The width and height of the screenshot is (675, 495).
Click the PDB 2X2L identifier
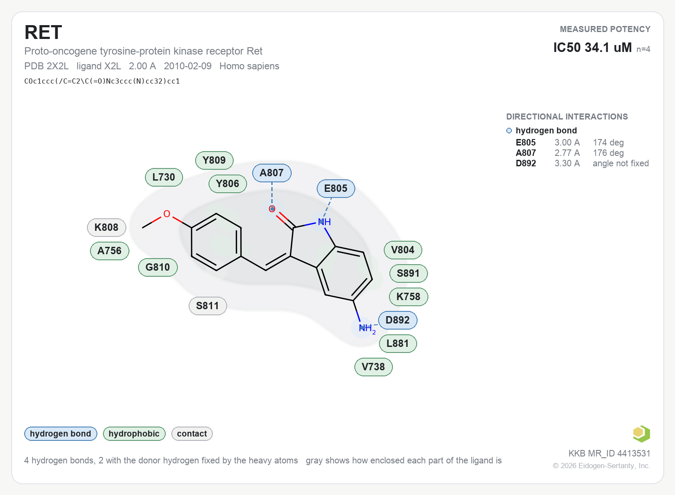tap(46, 66)
